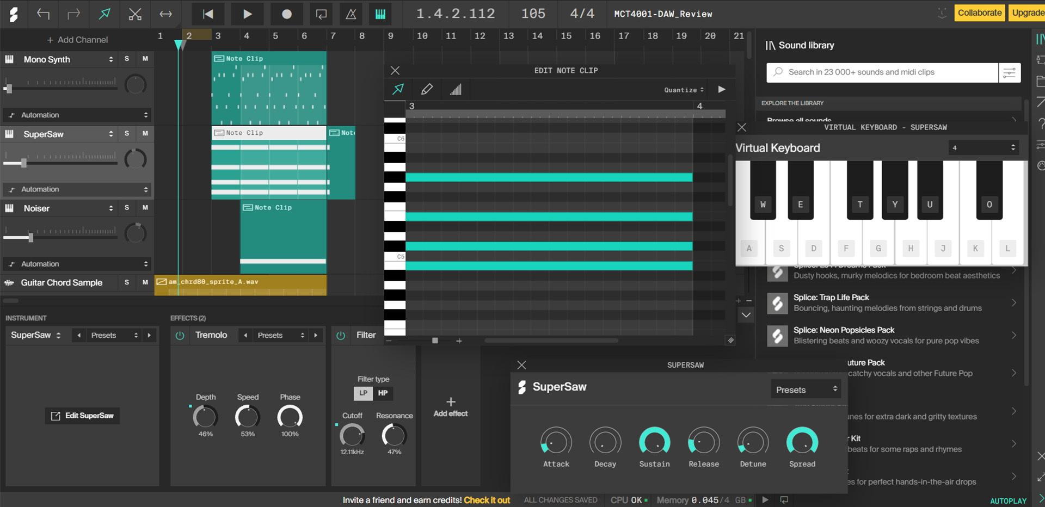Select the HP filter type

click(x=383, y=393)
